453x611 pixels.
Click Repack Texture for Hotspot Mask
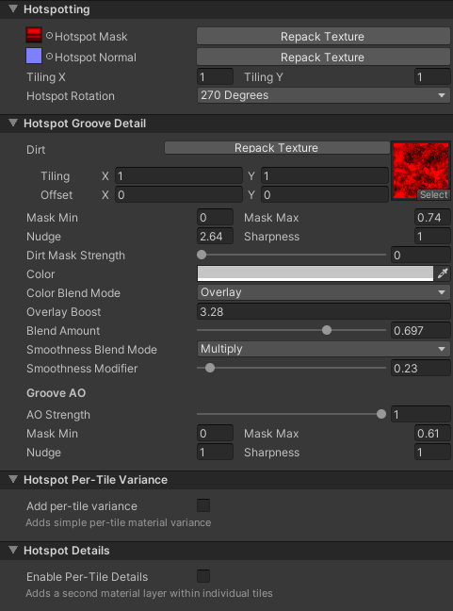coord(323,36)
